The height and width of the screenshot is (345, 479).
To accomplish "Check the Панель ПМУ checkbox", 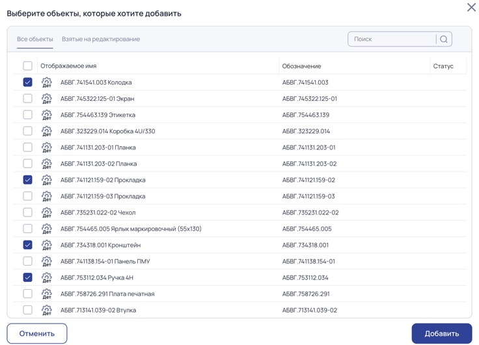I will point(27,261).
